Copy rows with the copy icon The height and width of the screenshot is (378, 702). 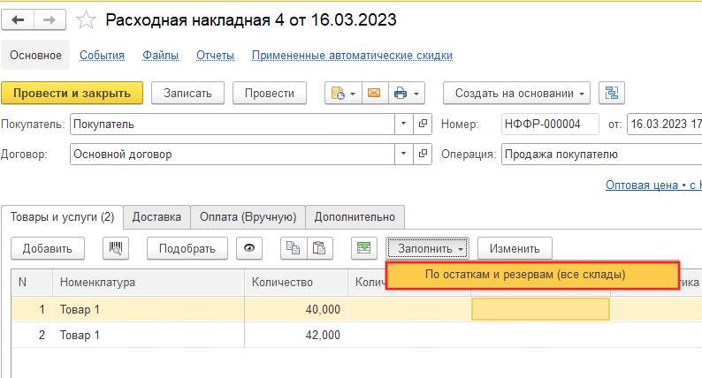click(x=294, y=248)
